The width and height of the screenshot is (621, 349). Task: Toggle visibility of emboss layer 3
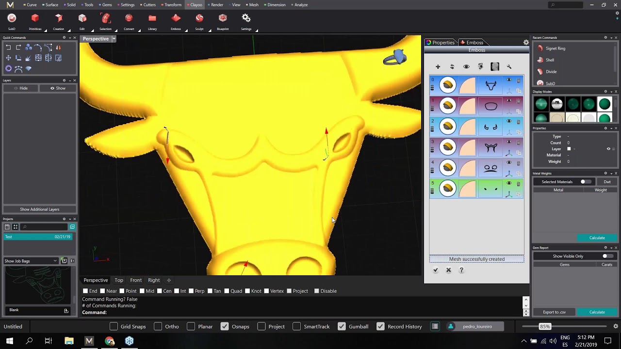click(509, 142)
